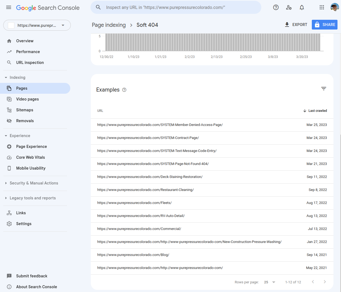Click the Core Web Vitals gauge icon
This screenshot has width=341, height=292.
[x=9, y=157]
